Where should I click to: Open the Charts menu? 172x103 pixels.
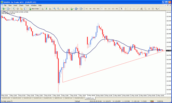[21, 5]
